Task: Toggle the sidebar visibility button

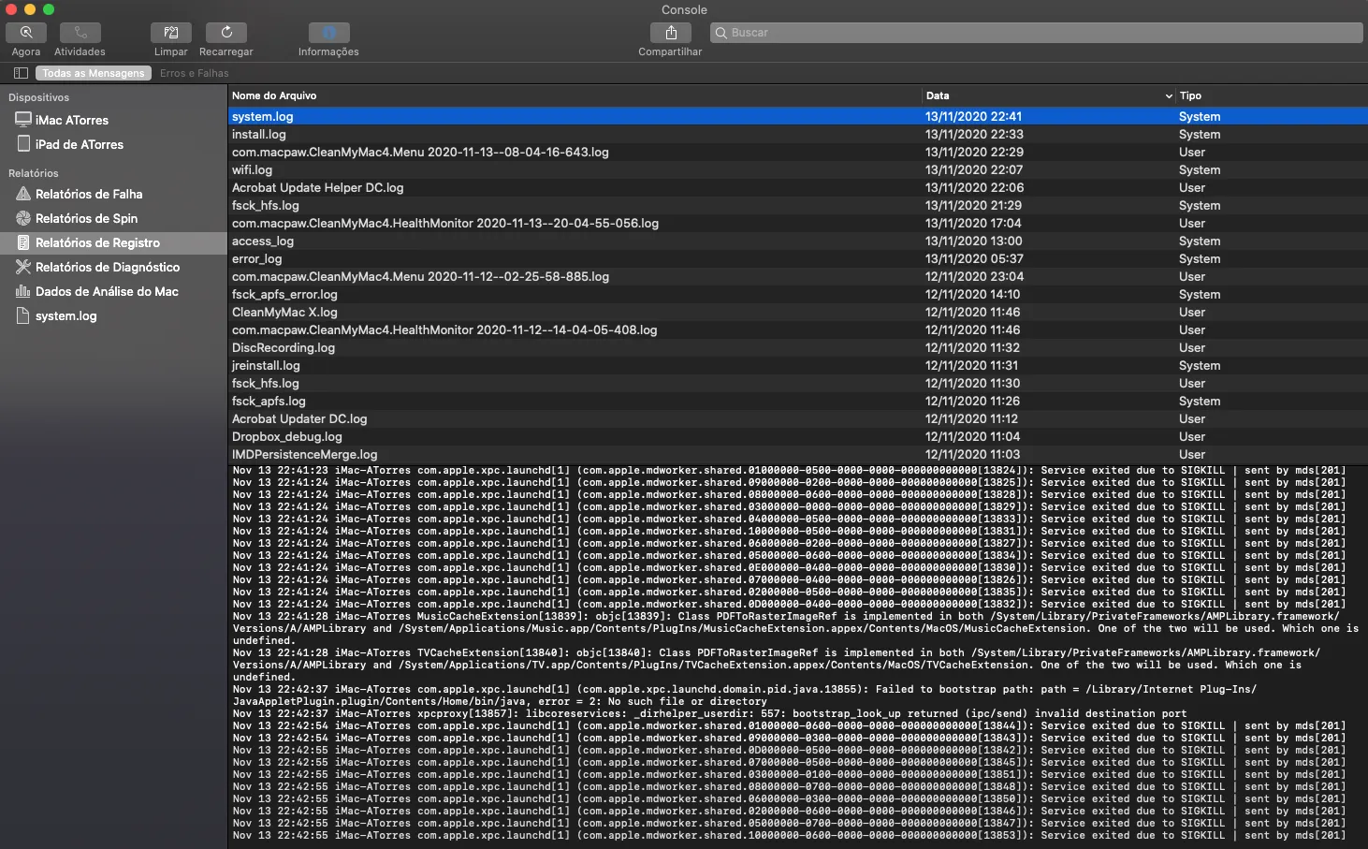Action: point(21,73)
